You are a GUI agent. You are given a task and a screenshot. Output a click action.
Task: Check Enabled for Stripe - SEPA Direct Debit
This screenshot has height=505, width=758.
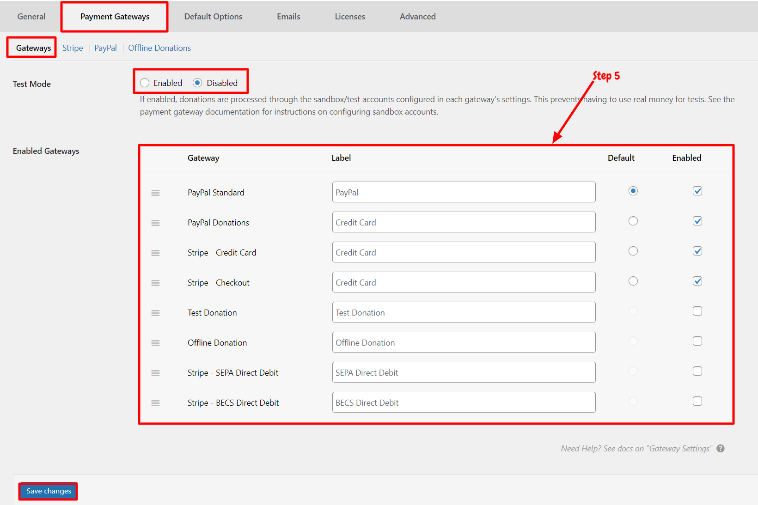(697, 371)
